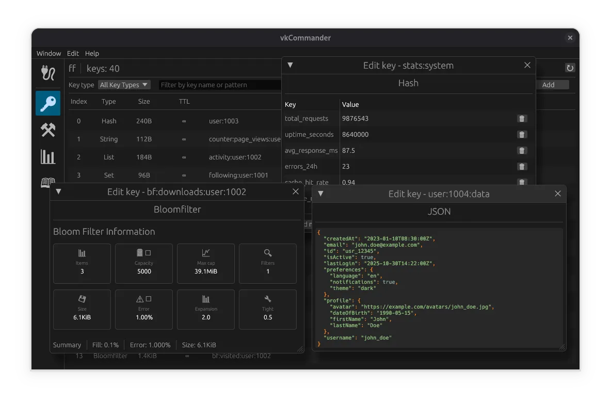Image resolution: width=611 pixels, height=404 pixels.
Task: Click the Add button
Action: [x=553, y=85]
